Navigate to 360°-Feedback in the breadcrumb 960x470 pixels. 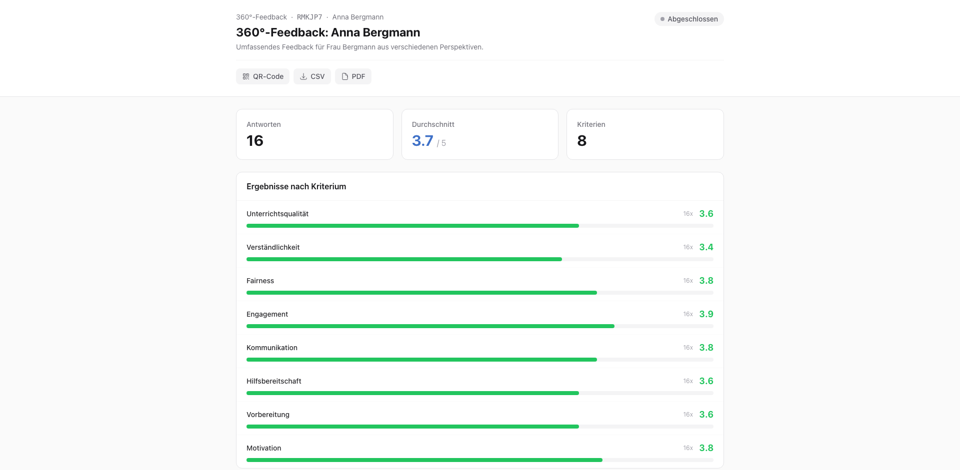(x=261, y=16)
